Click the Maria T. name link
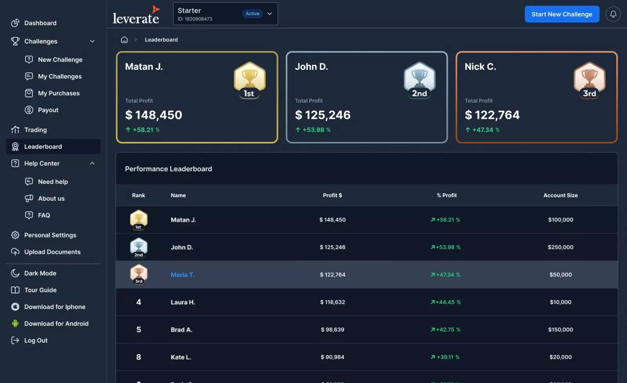The height and width of the screenshot is (383, 627). pyautogui.click(x=182, y=275)
